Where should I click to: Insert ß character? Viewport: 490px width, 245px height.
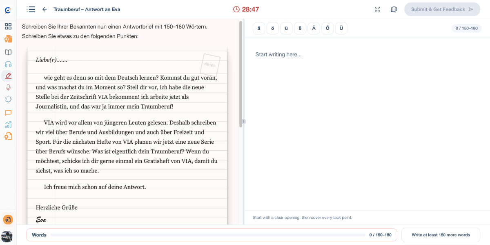pos(300,28)
